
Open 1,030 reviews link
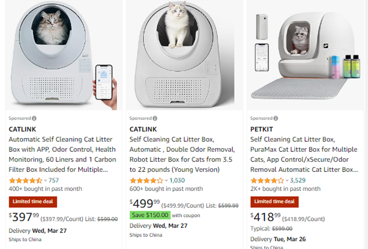click(x=177, y=180)
